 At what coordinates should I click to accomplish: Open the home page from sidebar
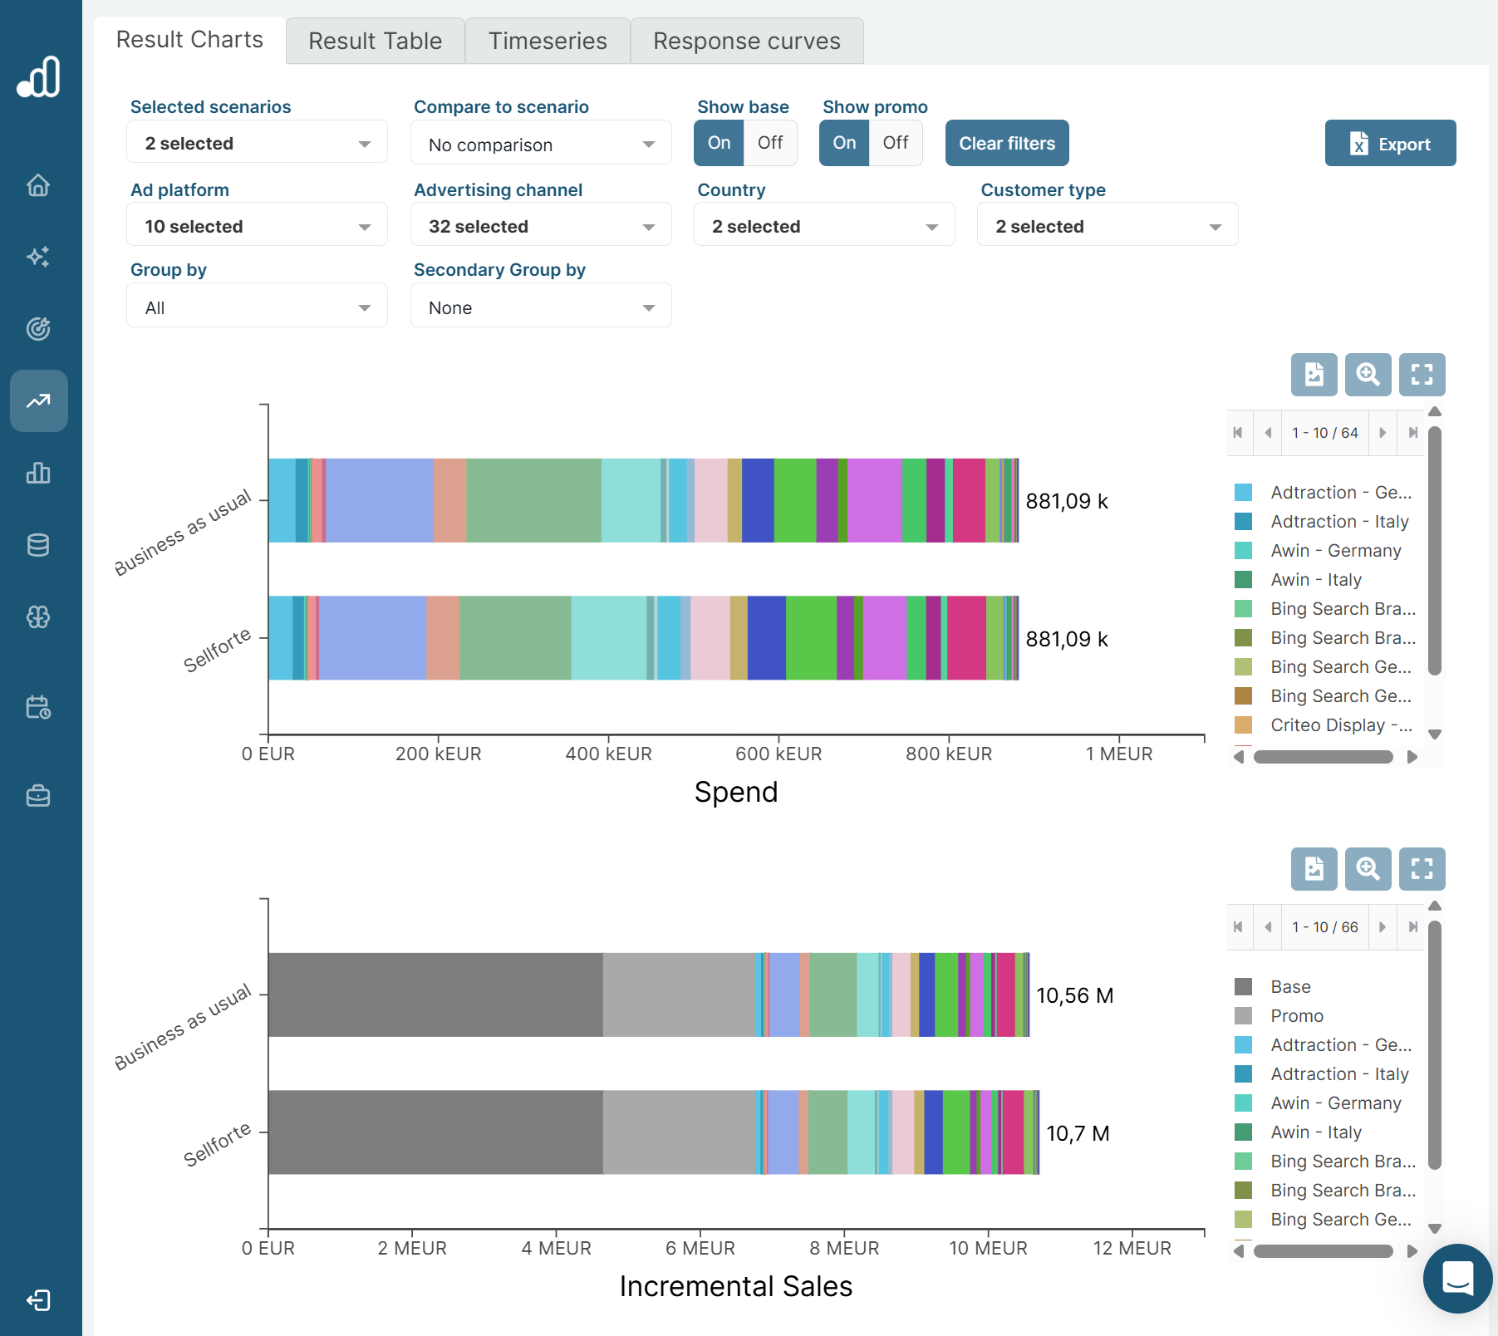click(x=38, y=184)
